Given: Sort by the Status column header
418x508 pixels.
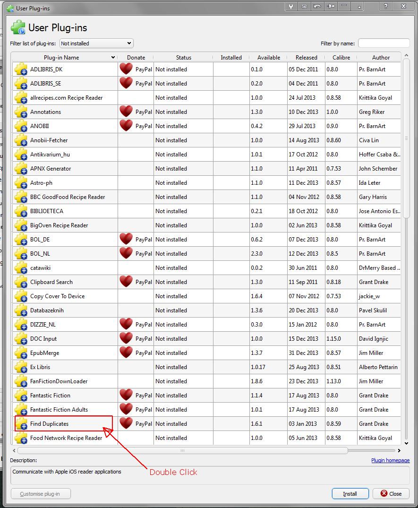Looking at the screenshot, I should pyautogui.click(x=184, y=58).
